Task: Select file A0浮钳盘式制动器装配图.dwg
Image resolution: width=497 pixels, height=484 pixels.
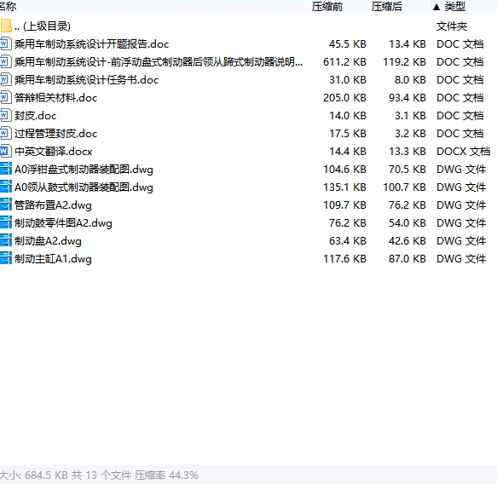Action: 84,170
